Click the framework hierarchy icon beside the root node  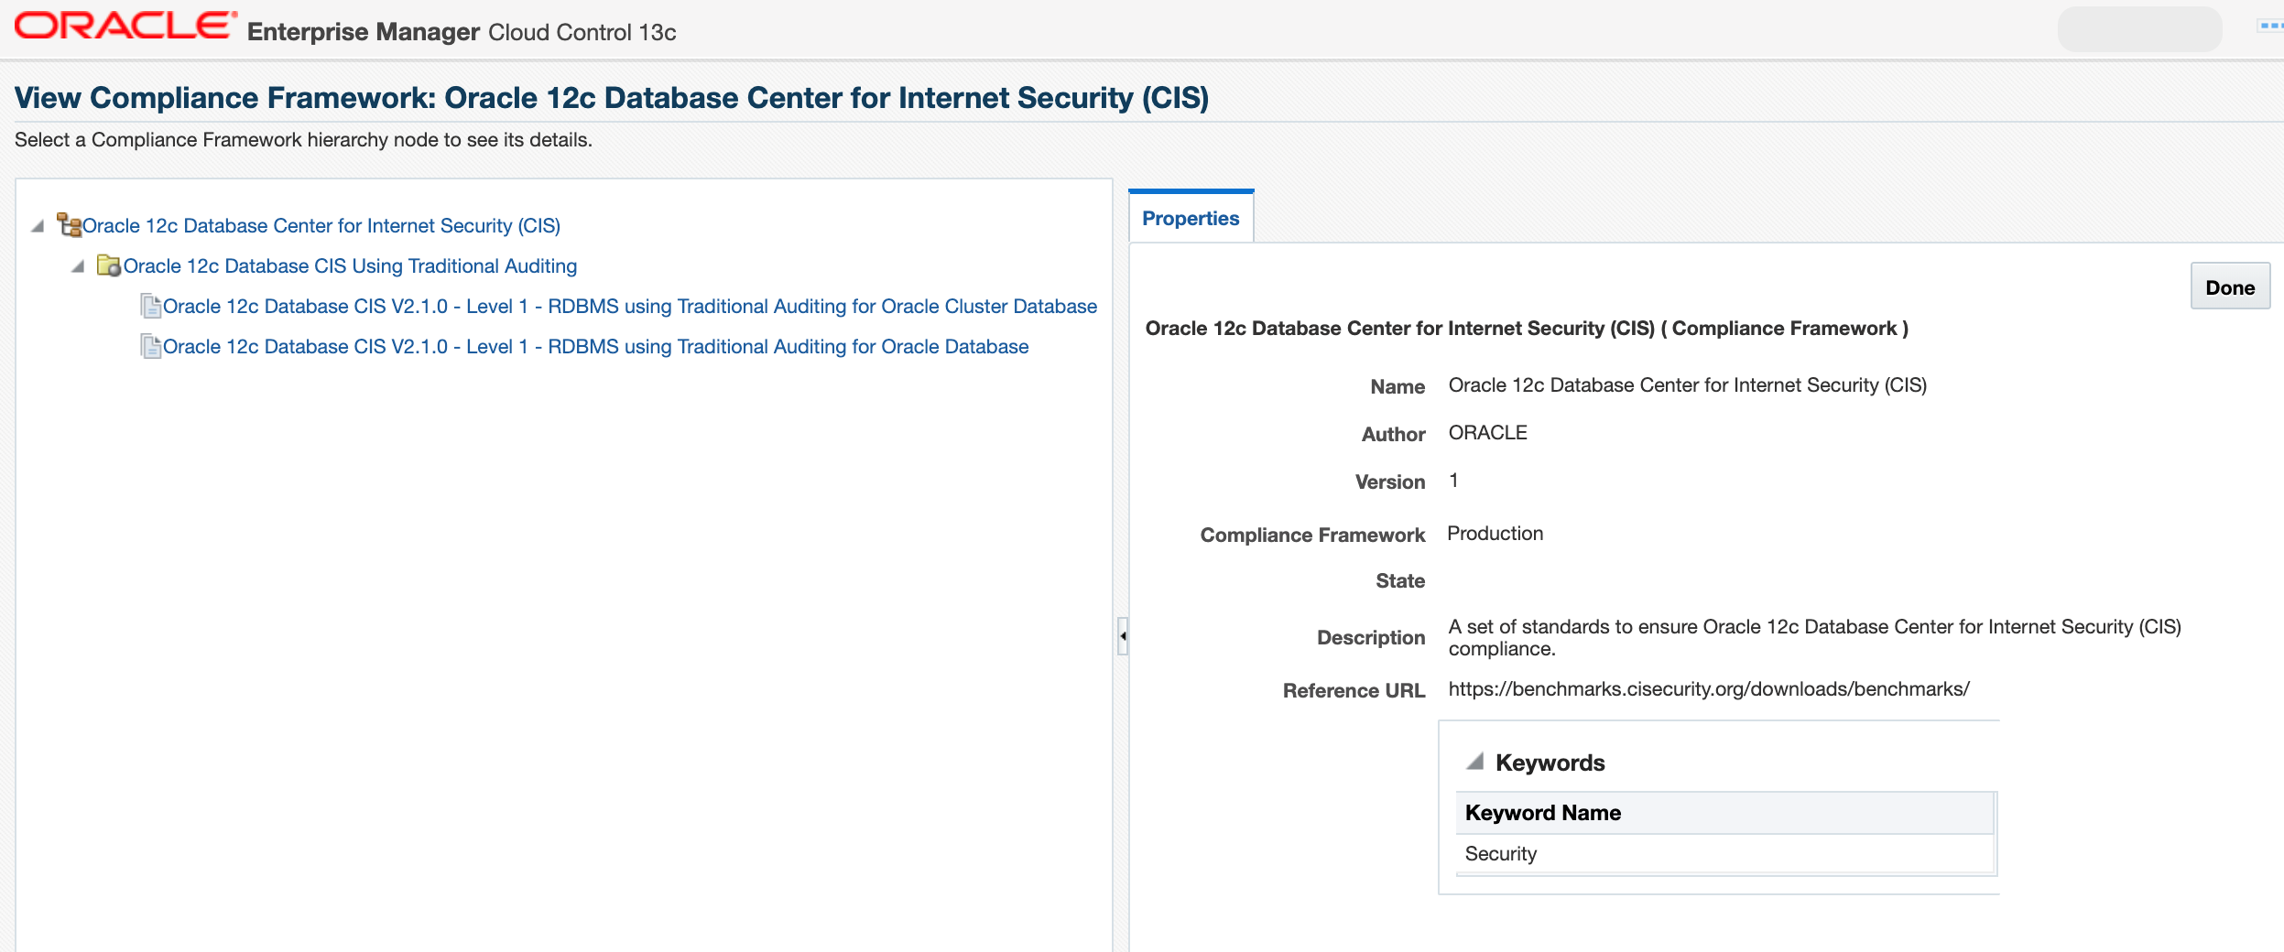[x=69, y=225]
